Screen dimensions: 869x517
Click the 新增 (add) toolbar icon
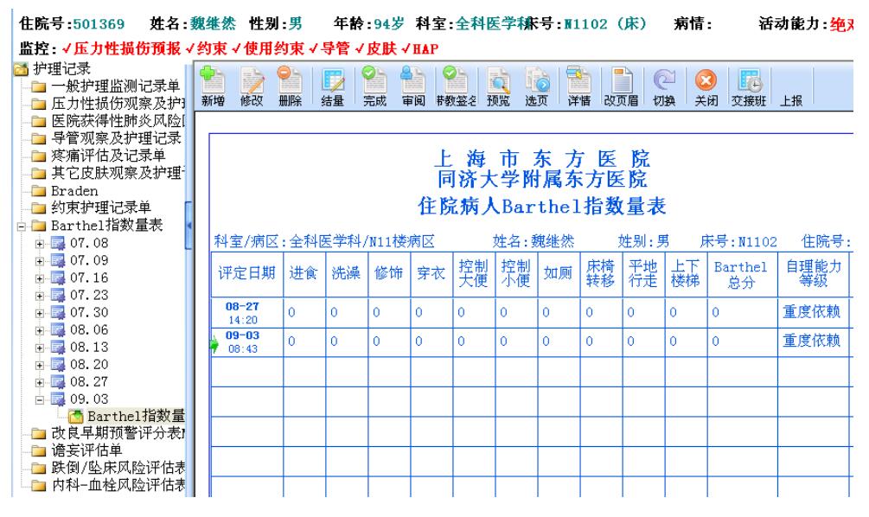point(213,86)
